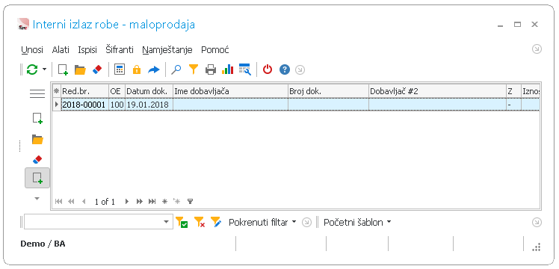Click the red power exit icon
The height and width of the screenshot is (269, 559).
(x=268, y=69)
